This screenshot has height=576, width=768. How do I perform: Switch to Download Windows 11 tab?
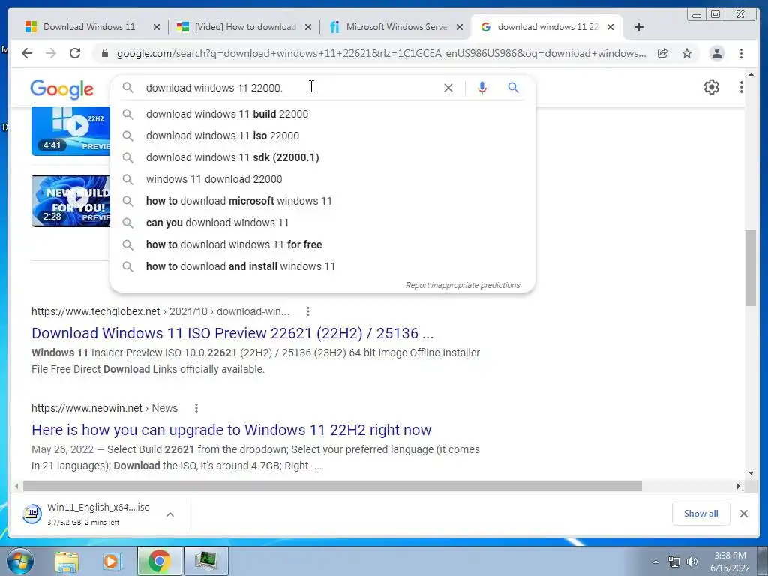pyautogui.click(x=89, y=27)
